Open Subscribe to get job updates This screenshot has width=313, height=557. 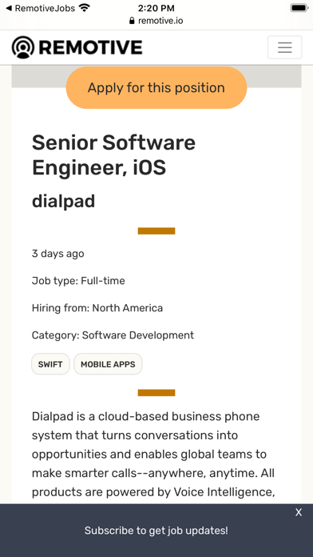coord(156,531)
